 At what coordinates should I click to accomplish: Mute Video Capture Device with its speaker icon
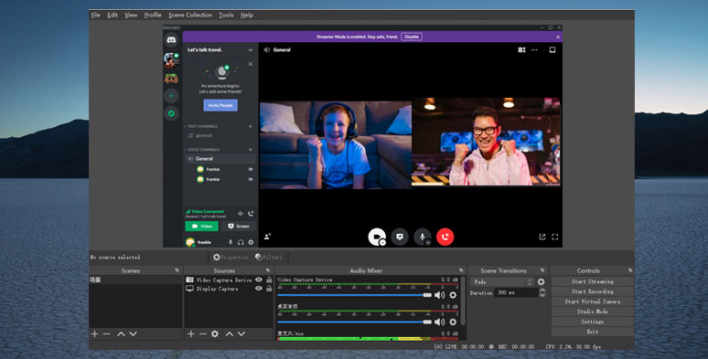pos(439,295)
